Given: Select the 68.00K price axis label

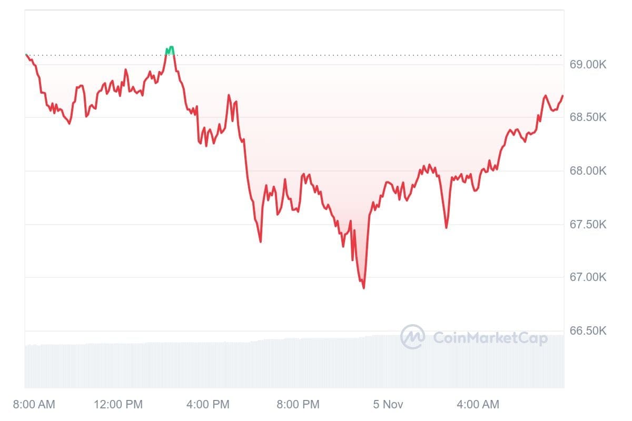Looking at the screenshot, I should click(x=588, y=171).
